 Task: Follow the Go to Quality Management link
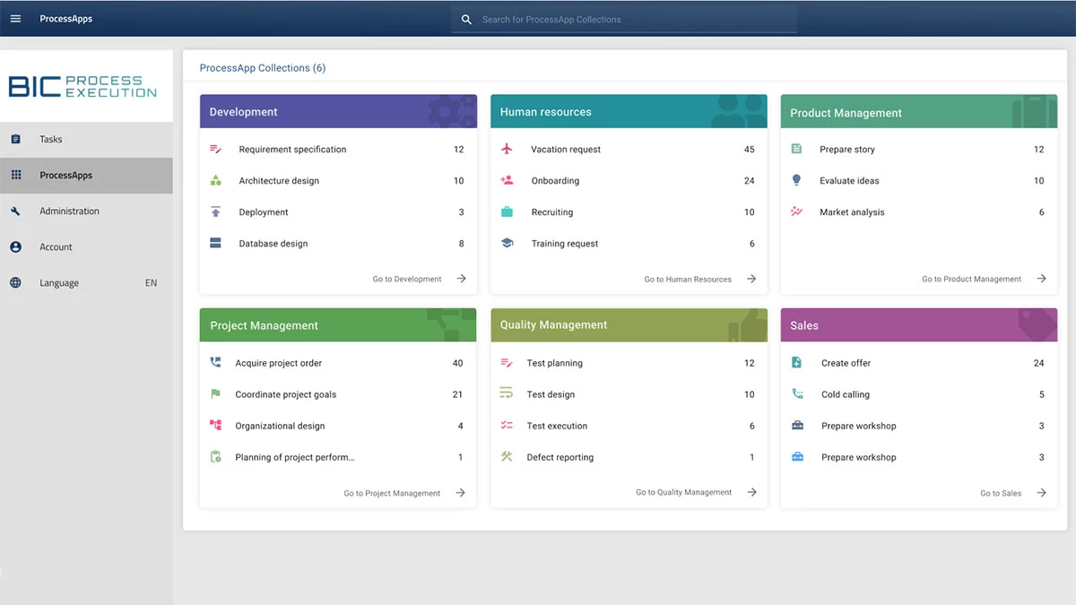684,492
